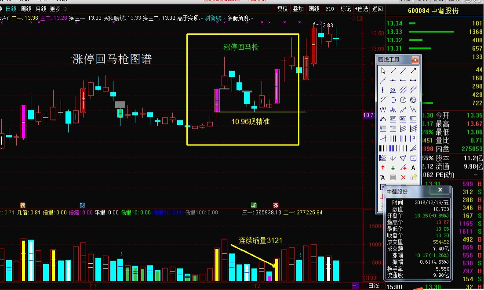Select the rectangle drawing tool
Image resolution: width=484 pixels, height=290 pixels.
[413, 158]
